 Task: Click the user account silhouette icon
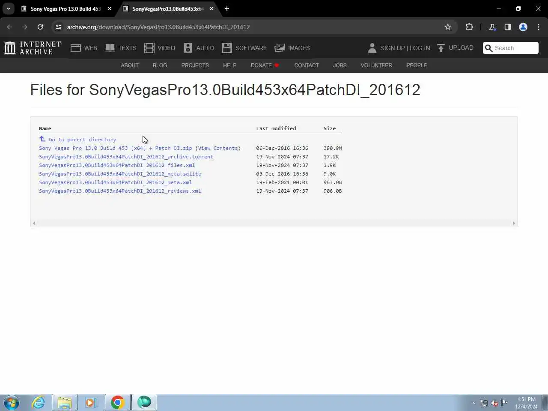click(x=372, y=48)
